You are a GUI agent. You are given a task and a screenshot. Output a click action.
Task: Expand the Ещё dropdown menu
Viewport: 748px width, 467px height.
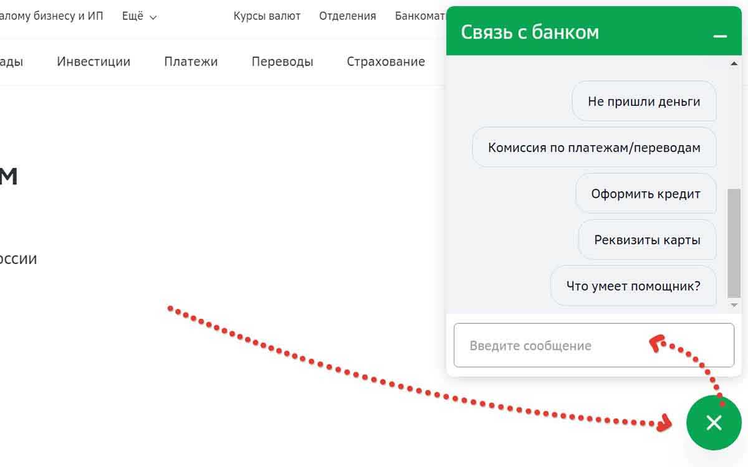coord(139,16)
